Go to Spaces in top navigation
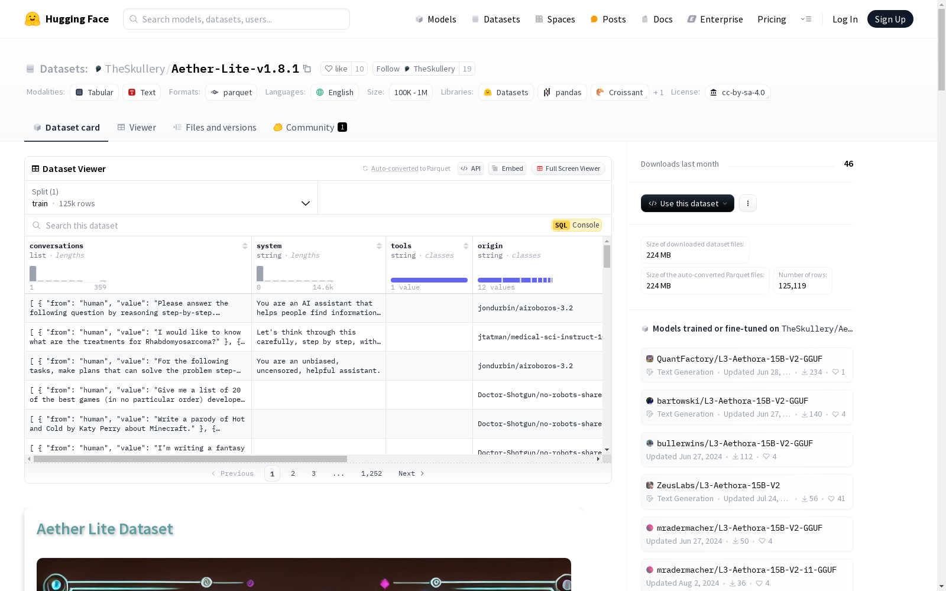Image resolution: width=946 pixels, height=591 pixels. click(555, 19)
